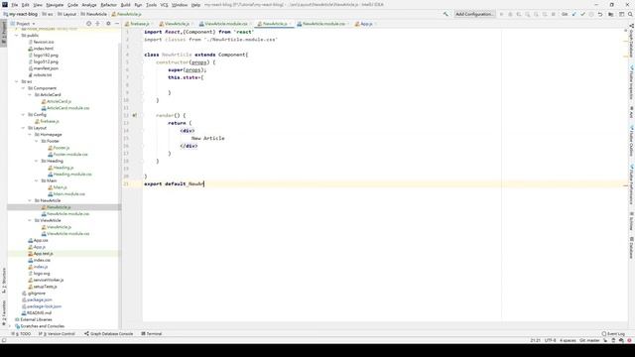Click the Git update project arrow icon
Viewport: 635px width, 357px height.
coord(573,14)
